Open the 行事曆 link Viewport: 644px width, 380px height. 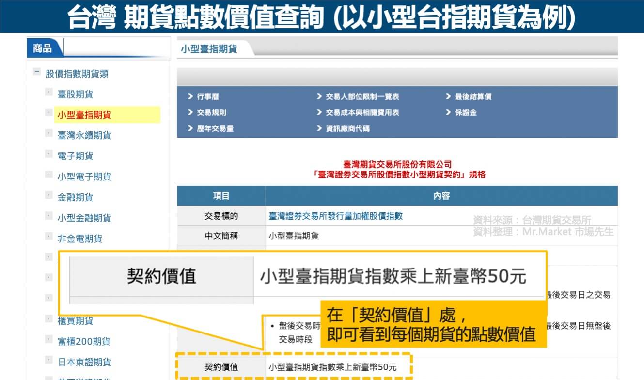click(x=208, y=97)
